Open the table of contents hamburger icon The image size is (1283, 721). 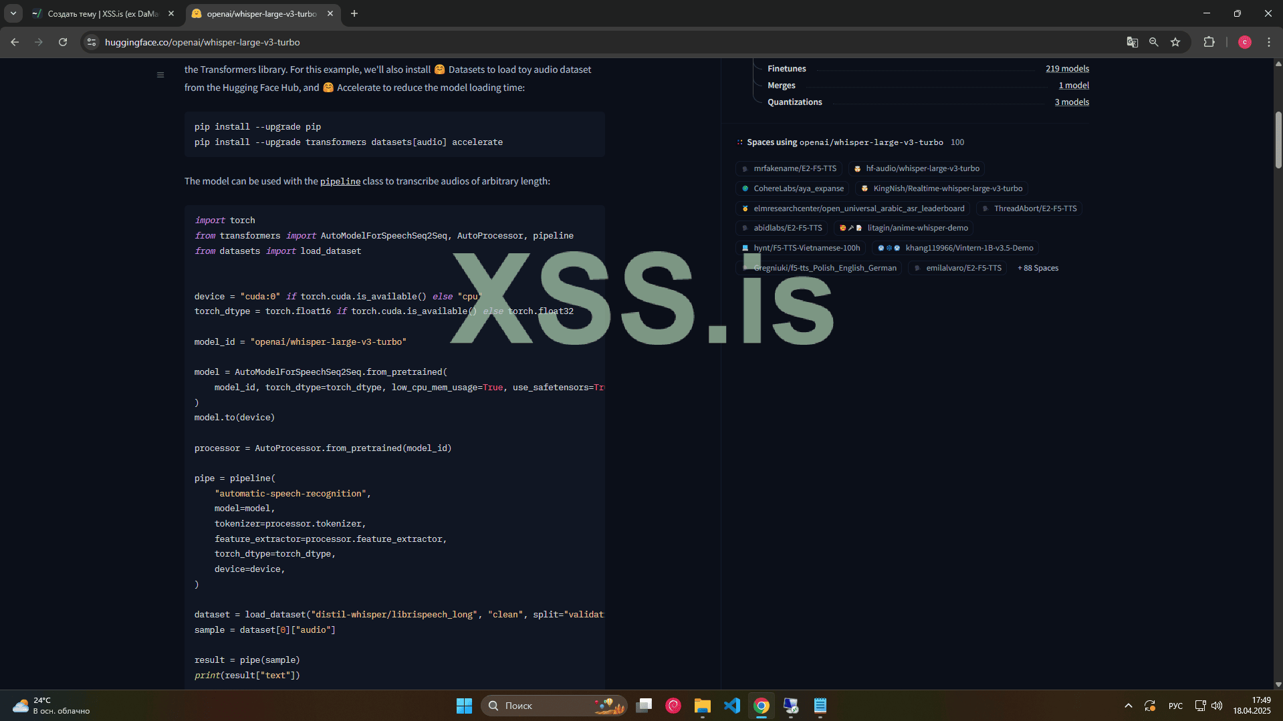coord(160,75)
